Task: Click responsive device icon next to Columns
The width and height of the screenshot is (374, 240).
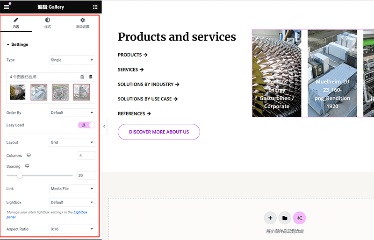Action: (29, 155)
